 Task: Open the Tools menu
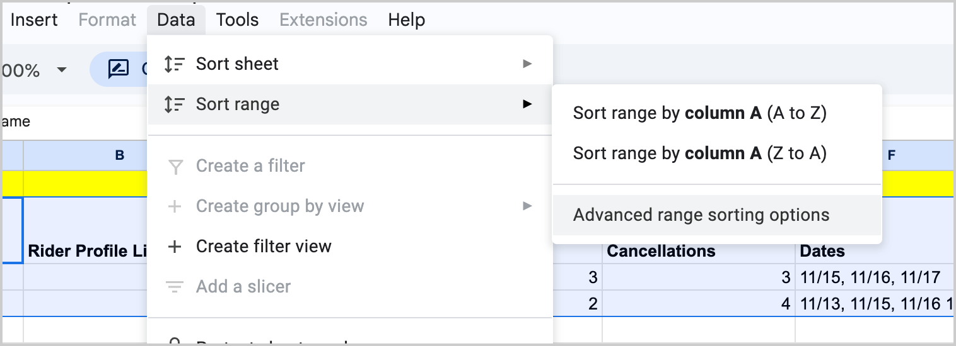pos(237,20)
